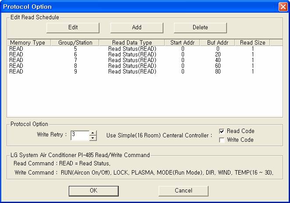Decrease Write Retry with down arrow

[92, 138]
